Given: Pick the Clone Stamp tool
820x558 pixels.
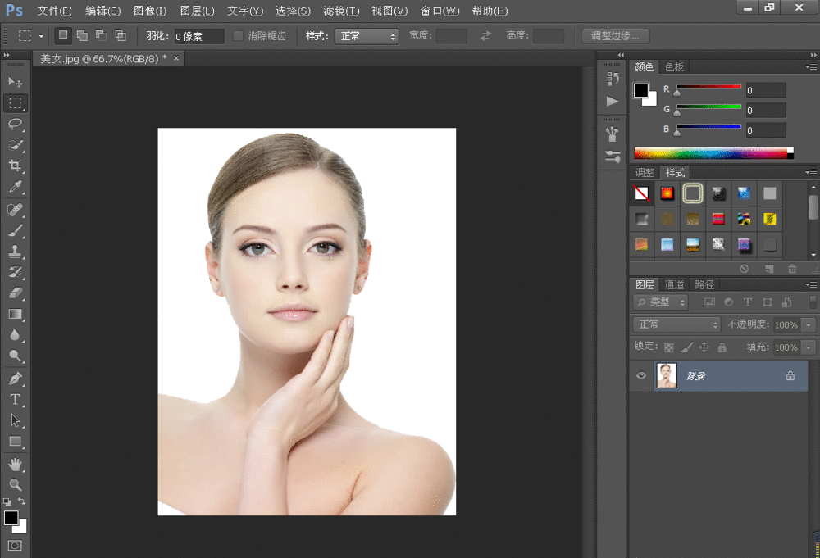Looking at the screenshot, I should click(x=16, y=252).
